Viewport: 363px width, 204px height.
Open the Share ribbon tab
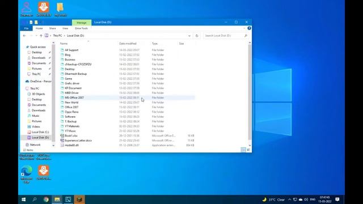[x=53, y=28]
